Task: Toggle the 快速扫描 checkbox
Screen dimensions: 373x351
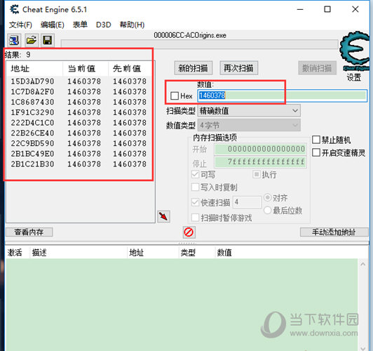Action: 195,202
